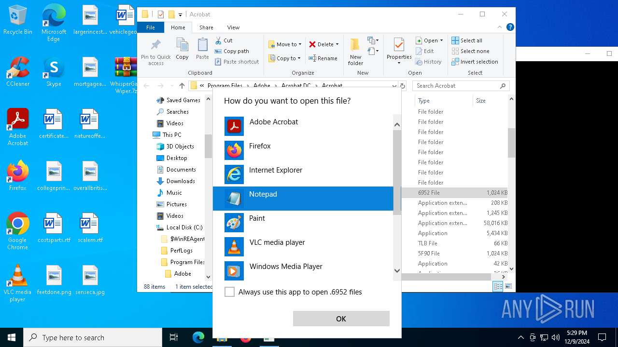Switch to the View ribbon tab
Viewport: 618px width, 347px height.
click(233, 27)
